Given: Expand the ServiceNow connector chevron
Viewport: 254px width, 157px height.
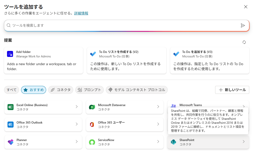Looking at the screenshot, I should (158, 142).
